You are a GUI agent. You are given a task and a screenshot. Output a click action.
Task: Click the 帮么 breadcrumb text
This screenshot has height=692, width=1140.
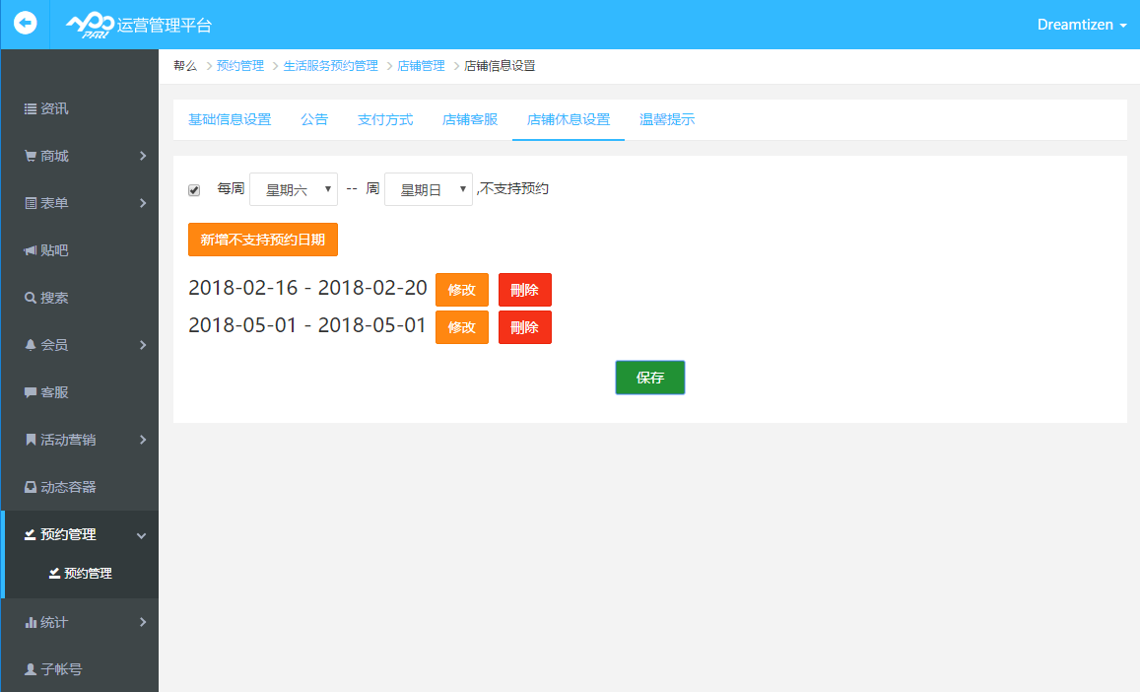coord(185,65)
